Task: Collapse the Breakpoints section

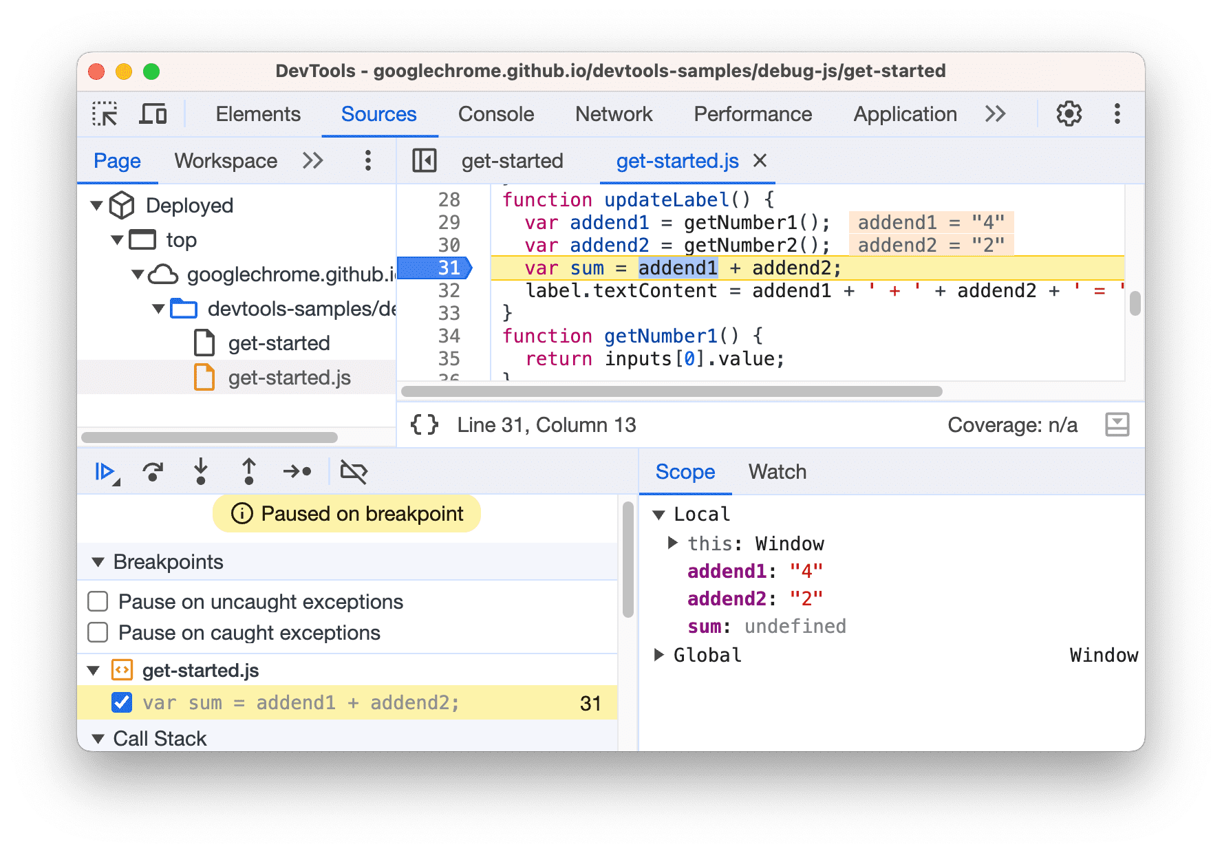Action: pos(98,561)
